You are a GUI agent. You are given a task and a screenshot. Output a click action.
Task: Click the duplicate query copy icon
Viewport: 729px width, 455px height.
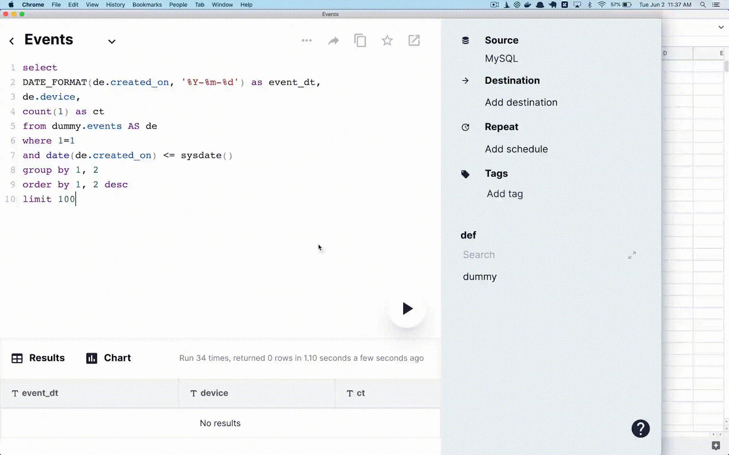click(x=360, y=40)
